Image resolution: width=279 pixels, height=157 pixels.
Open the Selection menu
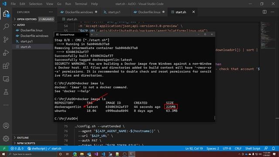click(36, 4)
